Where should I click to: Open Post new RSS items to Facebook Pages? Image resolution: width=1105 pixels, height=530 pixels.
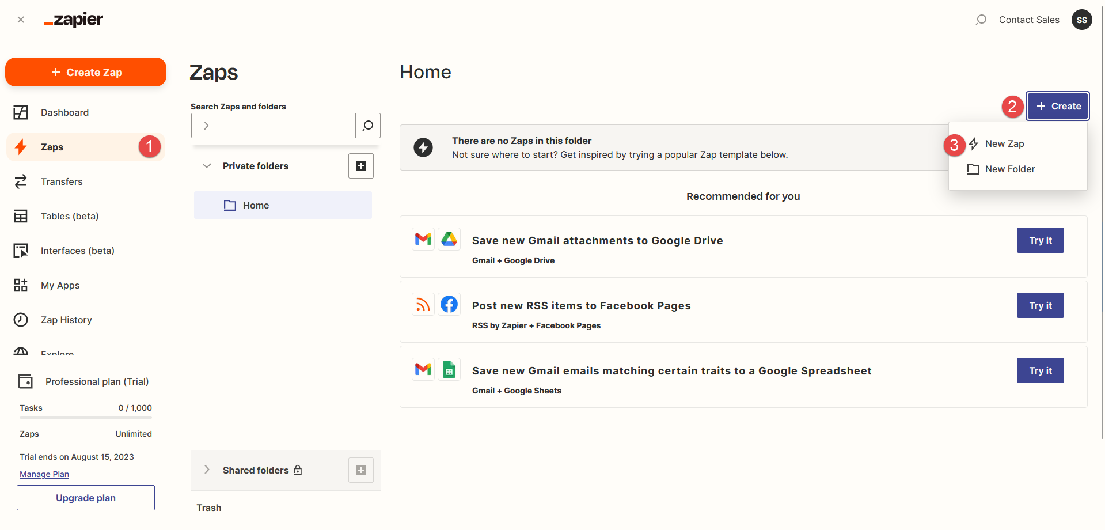[581, 306]
